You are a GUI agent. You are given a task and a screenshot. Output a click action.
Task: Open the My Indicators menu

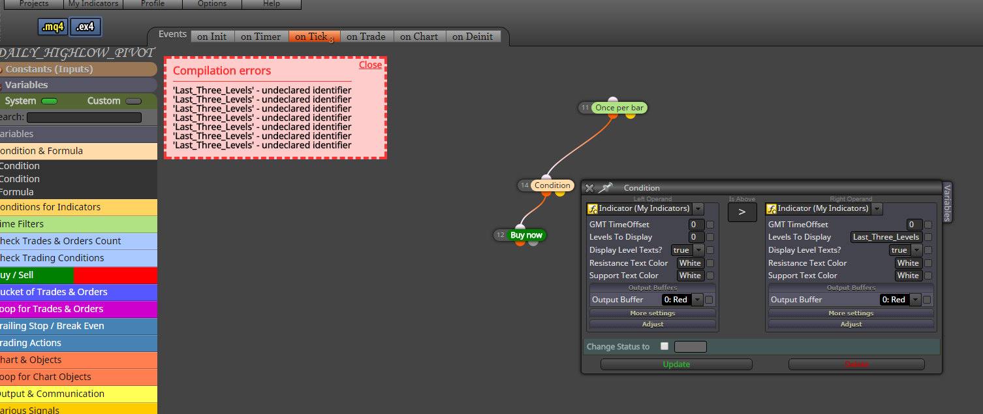93,4
